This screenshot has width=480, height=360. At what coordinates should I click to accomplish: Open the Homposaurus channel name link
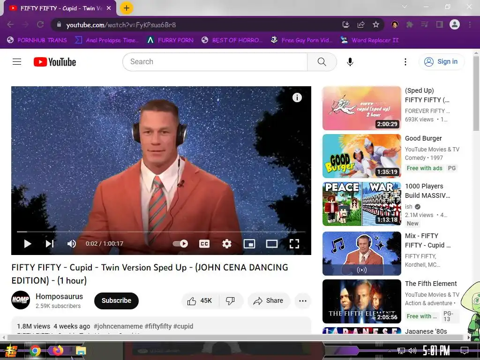click(x=59, y=296)
